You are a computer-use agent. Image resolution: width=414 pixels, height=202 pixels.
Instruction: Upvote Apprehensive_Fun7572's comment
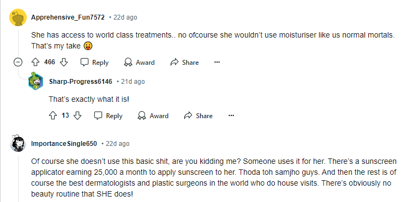(35, 62)
